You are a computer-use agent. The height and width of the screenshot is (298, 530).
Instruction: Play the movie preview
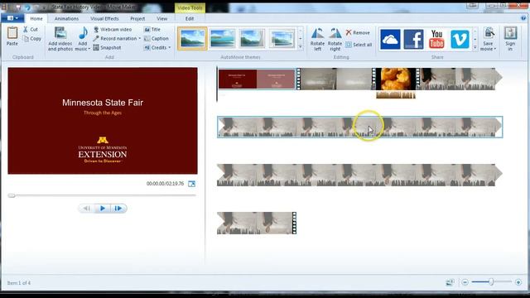(103, 209)
